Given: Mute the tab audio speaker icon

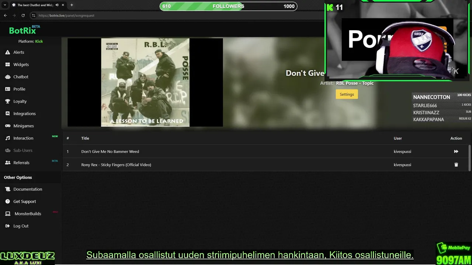Looking at the screenshot, I should click(57, 5).
